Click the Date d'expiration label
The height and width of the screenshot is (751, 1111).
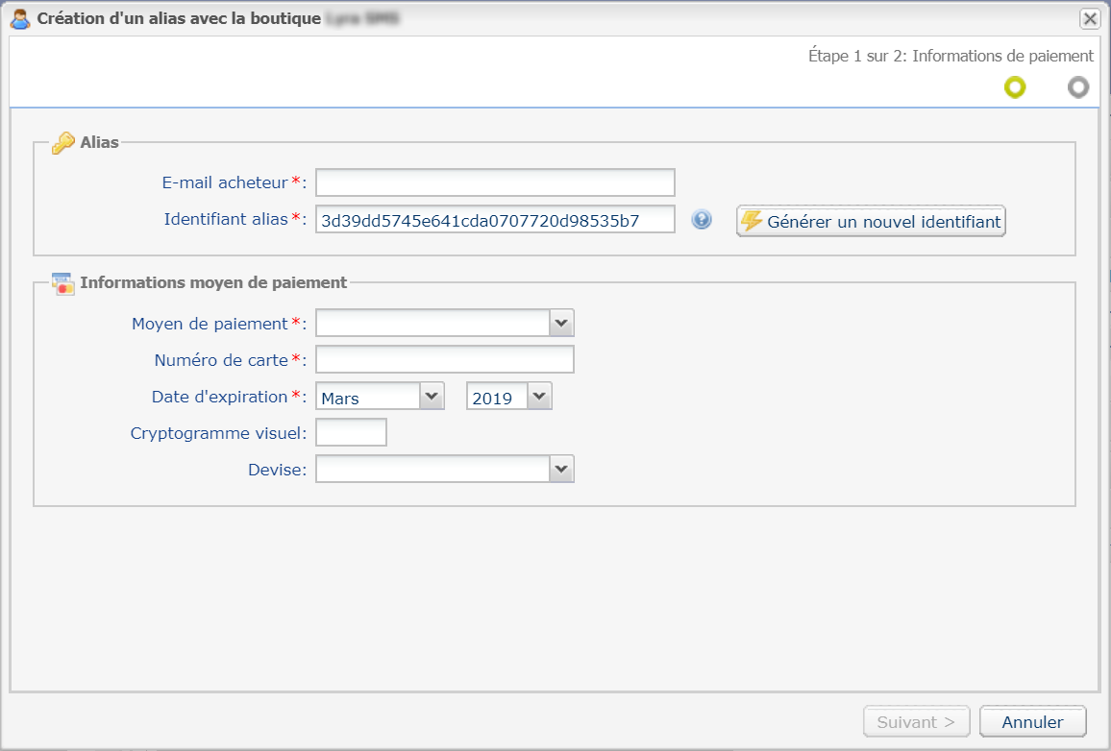pos(219,397)
